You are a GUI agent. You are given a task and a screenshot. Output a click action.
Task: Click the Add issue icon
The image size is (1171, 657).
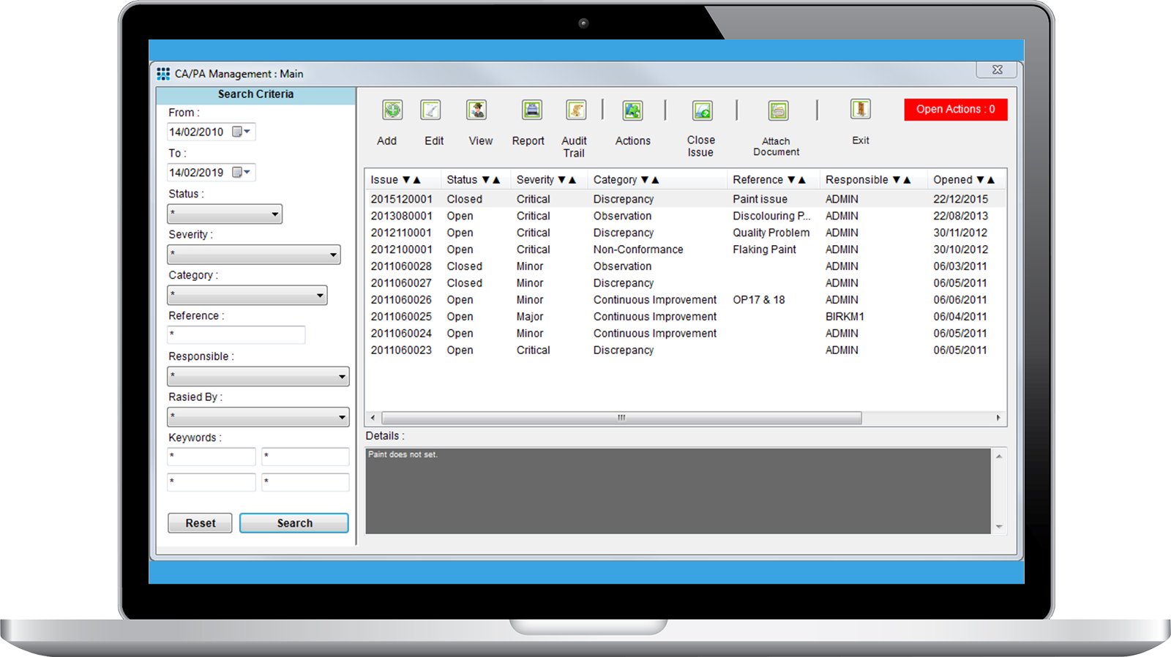[x=392, y=110]
